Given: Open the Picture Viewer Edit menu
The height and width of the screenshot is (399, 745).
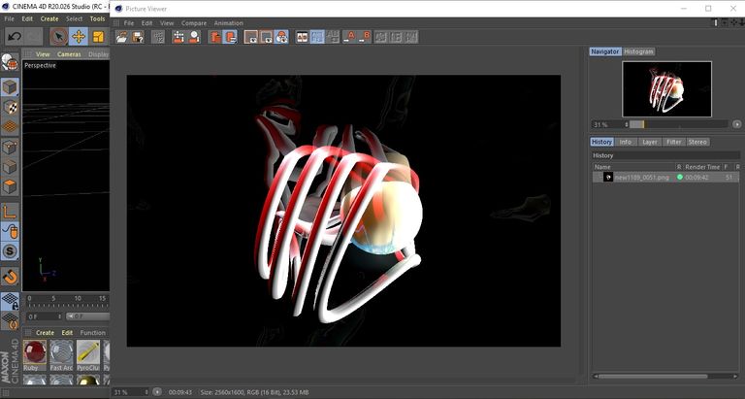Looking at the screenshot, I should coord(146,23).
